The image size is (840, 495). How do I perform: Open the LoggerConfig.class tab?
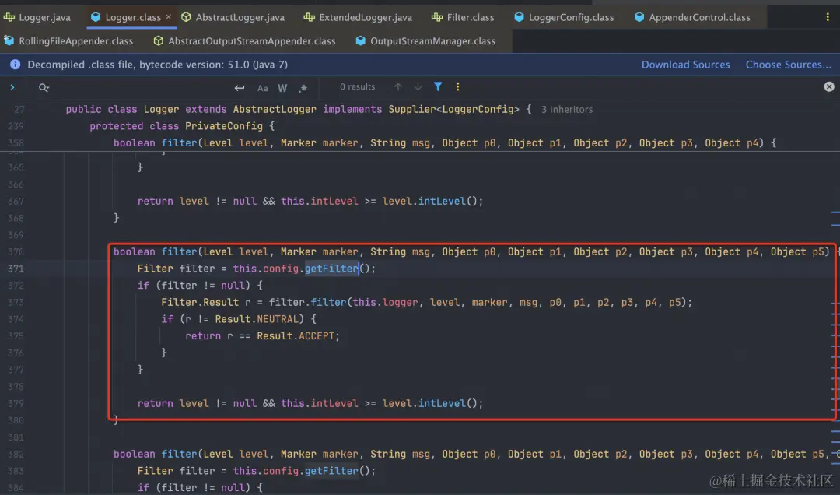[564, 17]
